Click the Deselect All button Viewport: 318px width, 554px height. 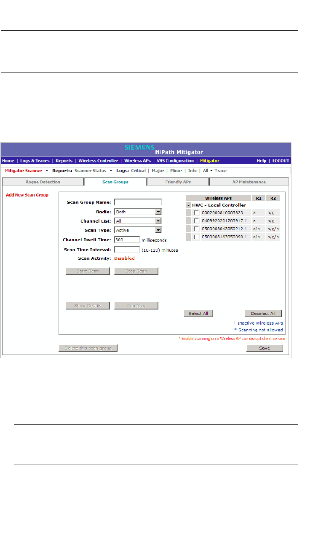pos(263,313)
